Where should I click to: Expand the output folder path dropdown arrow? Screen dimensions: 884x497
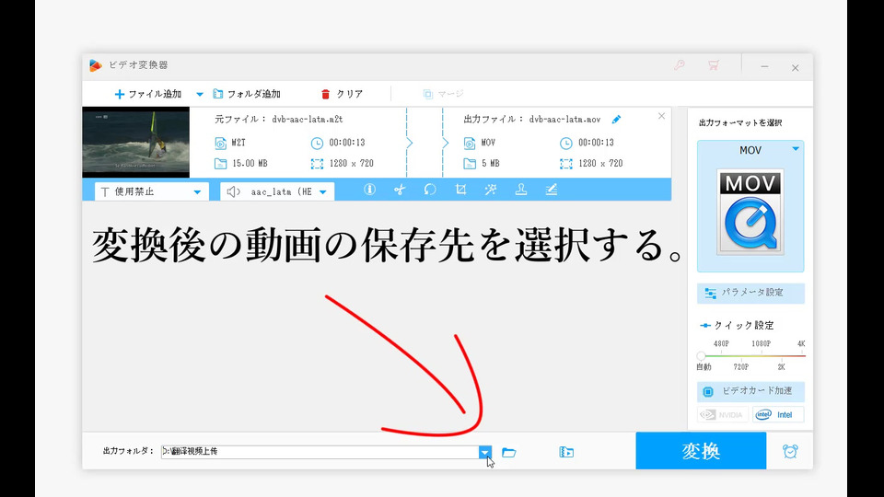coord(485,451)
